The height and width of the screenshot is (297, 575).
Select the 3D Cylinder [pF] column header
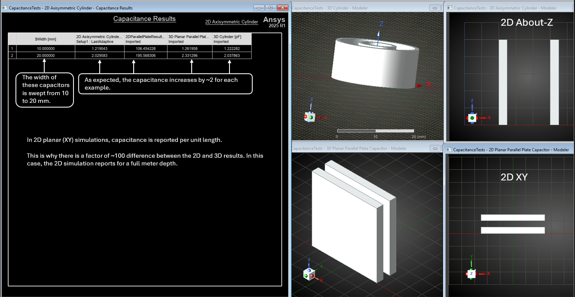coord(232,39)
